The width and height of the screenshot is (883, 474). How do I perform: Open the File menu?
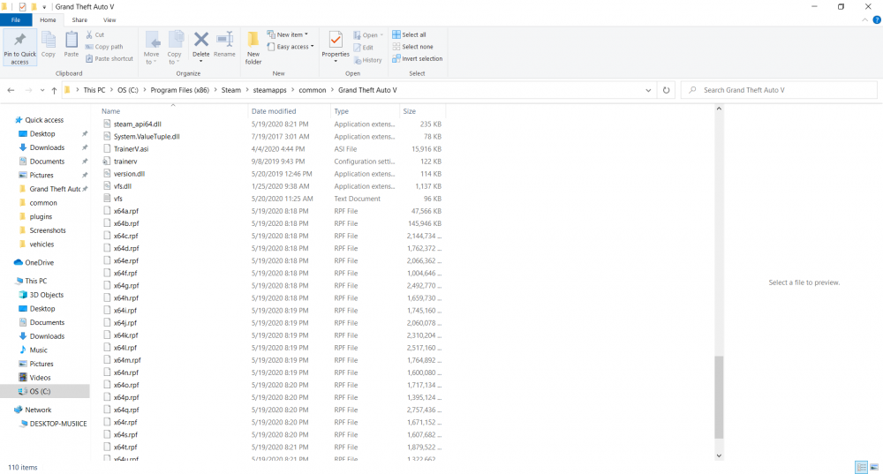[x=16, y=19]
